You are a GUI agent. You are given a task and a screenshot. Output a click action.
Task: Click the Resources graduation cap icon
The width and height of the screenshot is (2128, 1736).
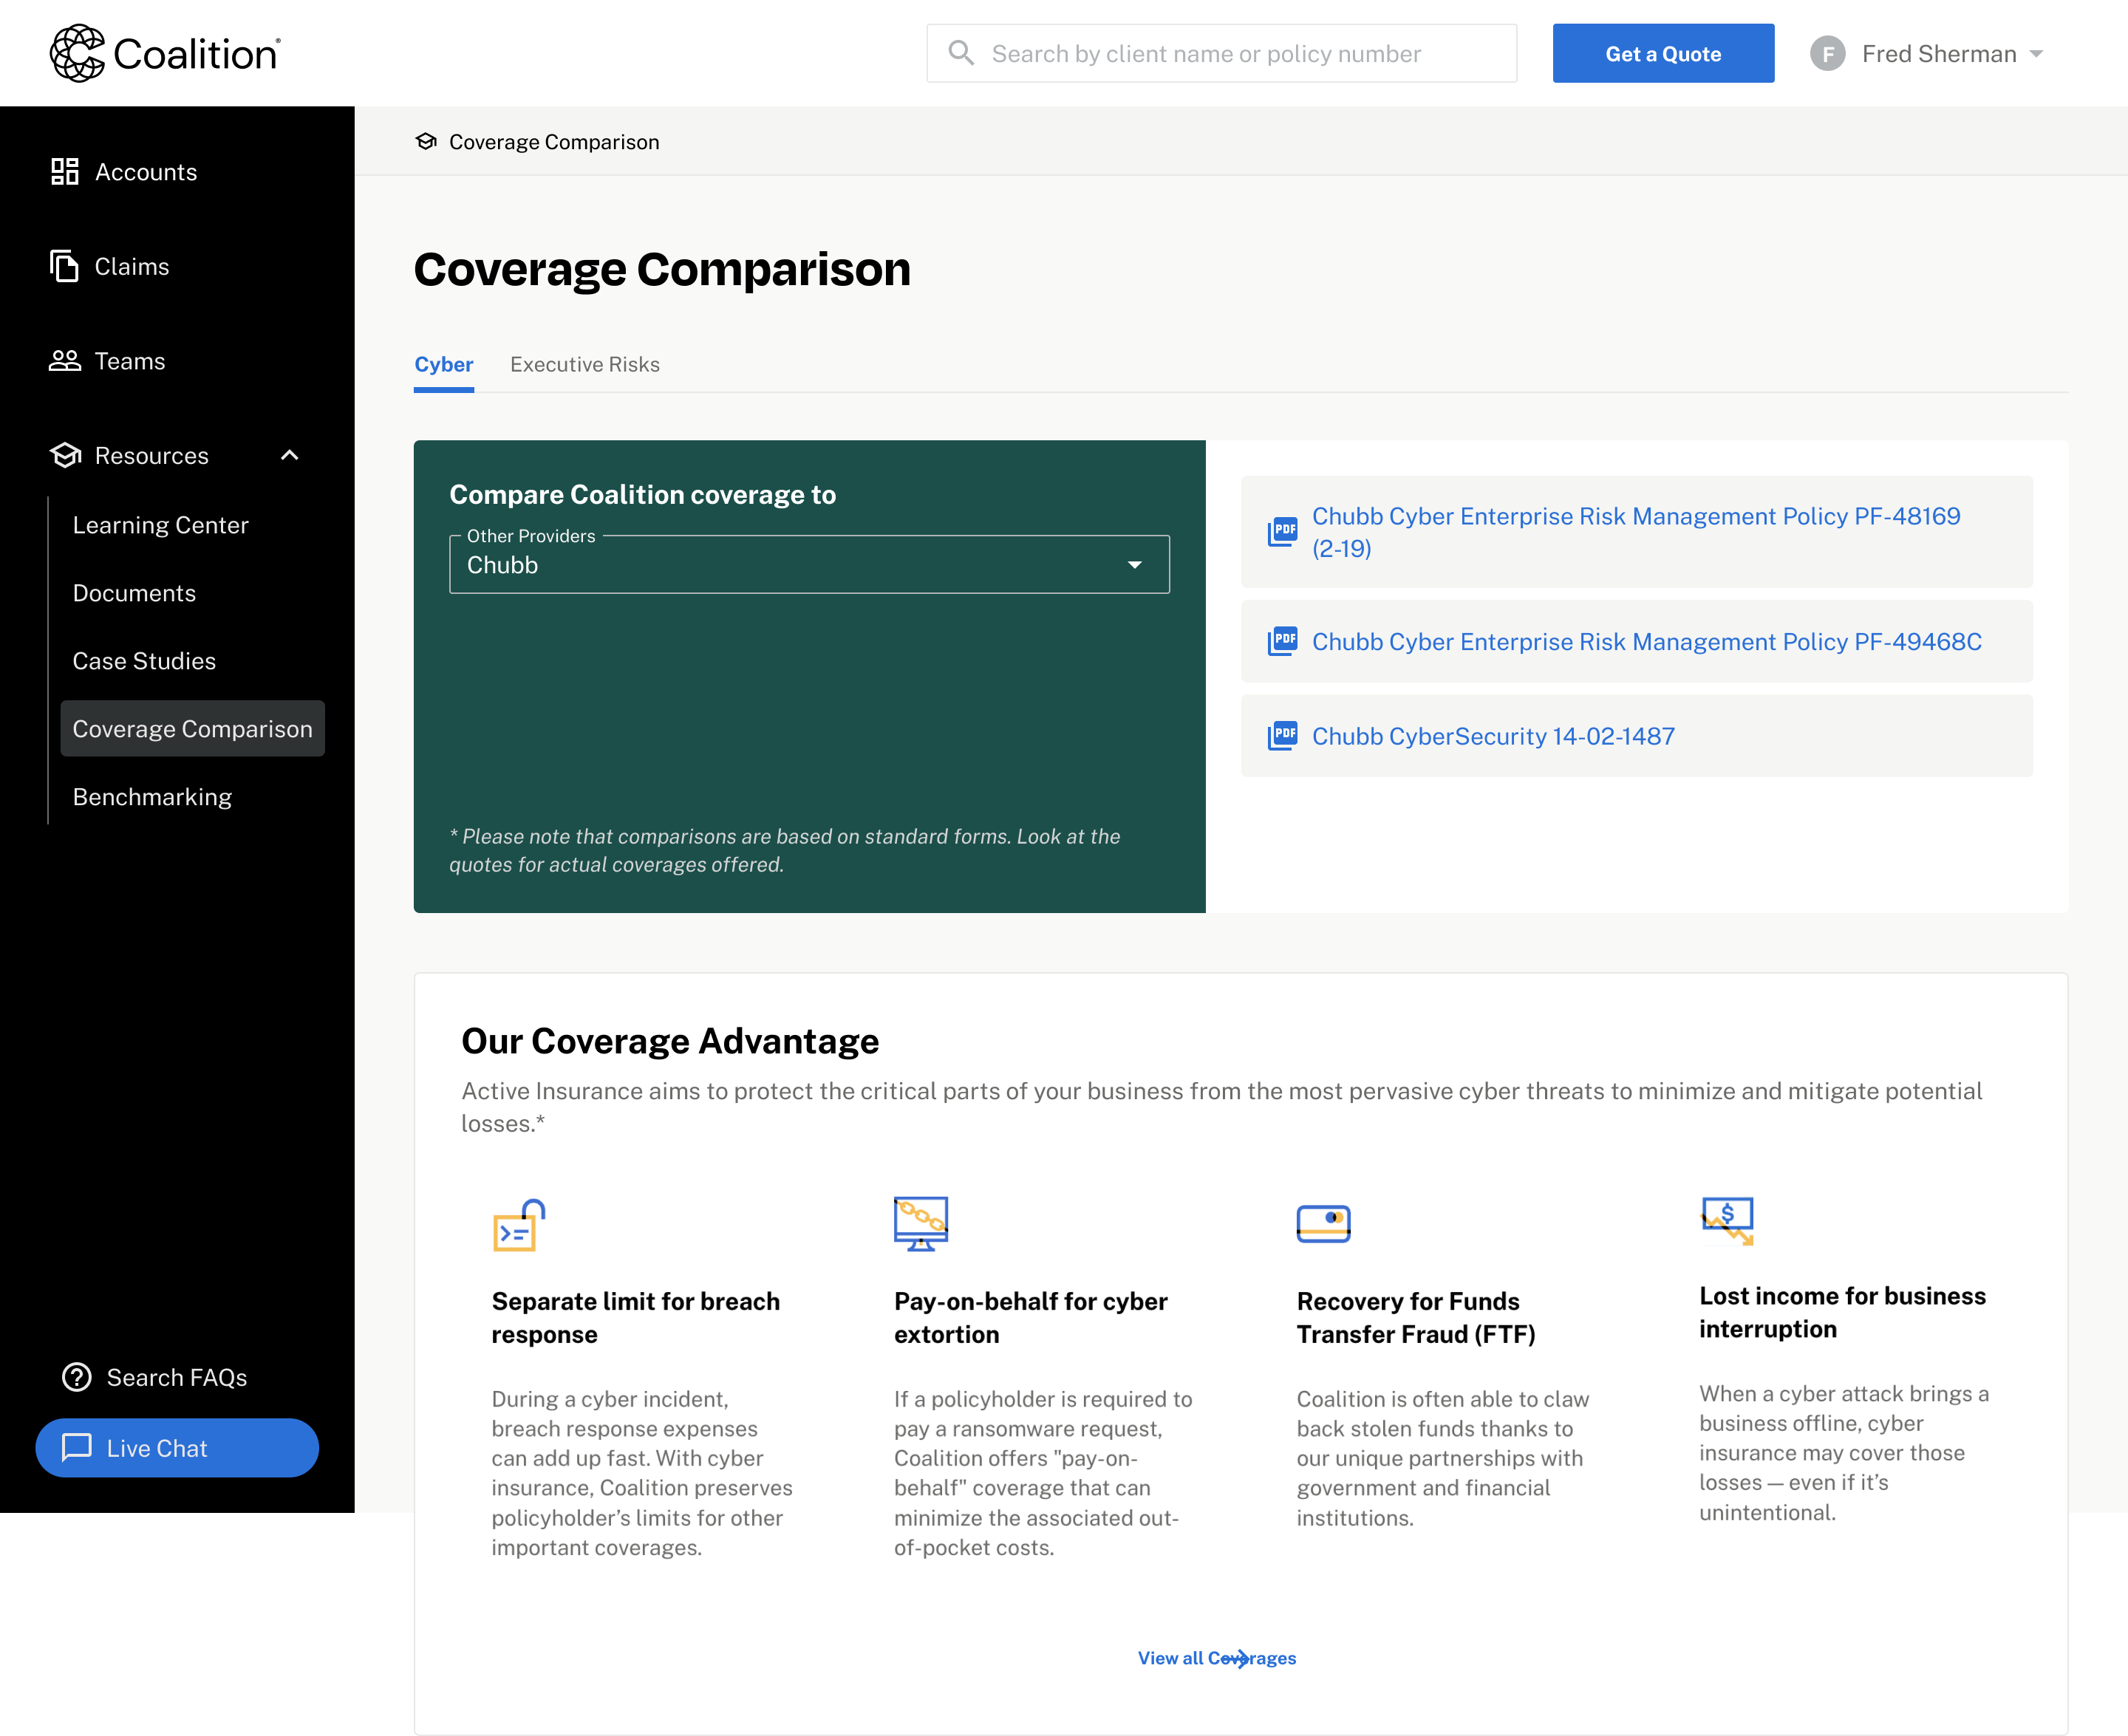coord(65,455)
